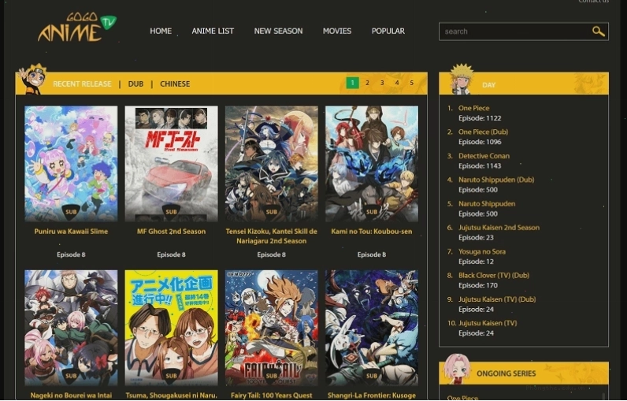Click Shangri-La Frontier: Kusoge title link

tap(372, 395)
